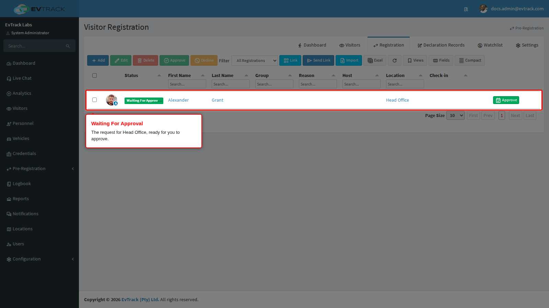
Task: Click the Fields button
Action: 441,61
